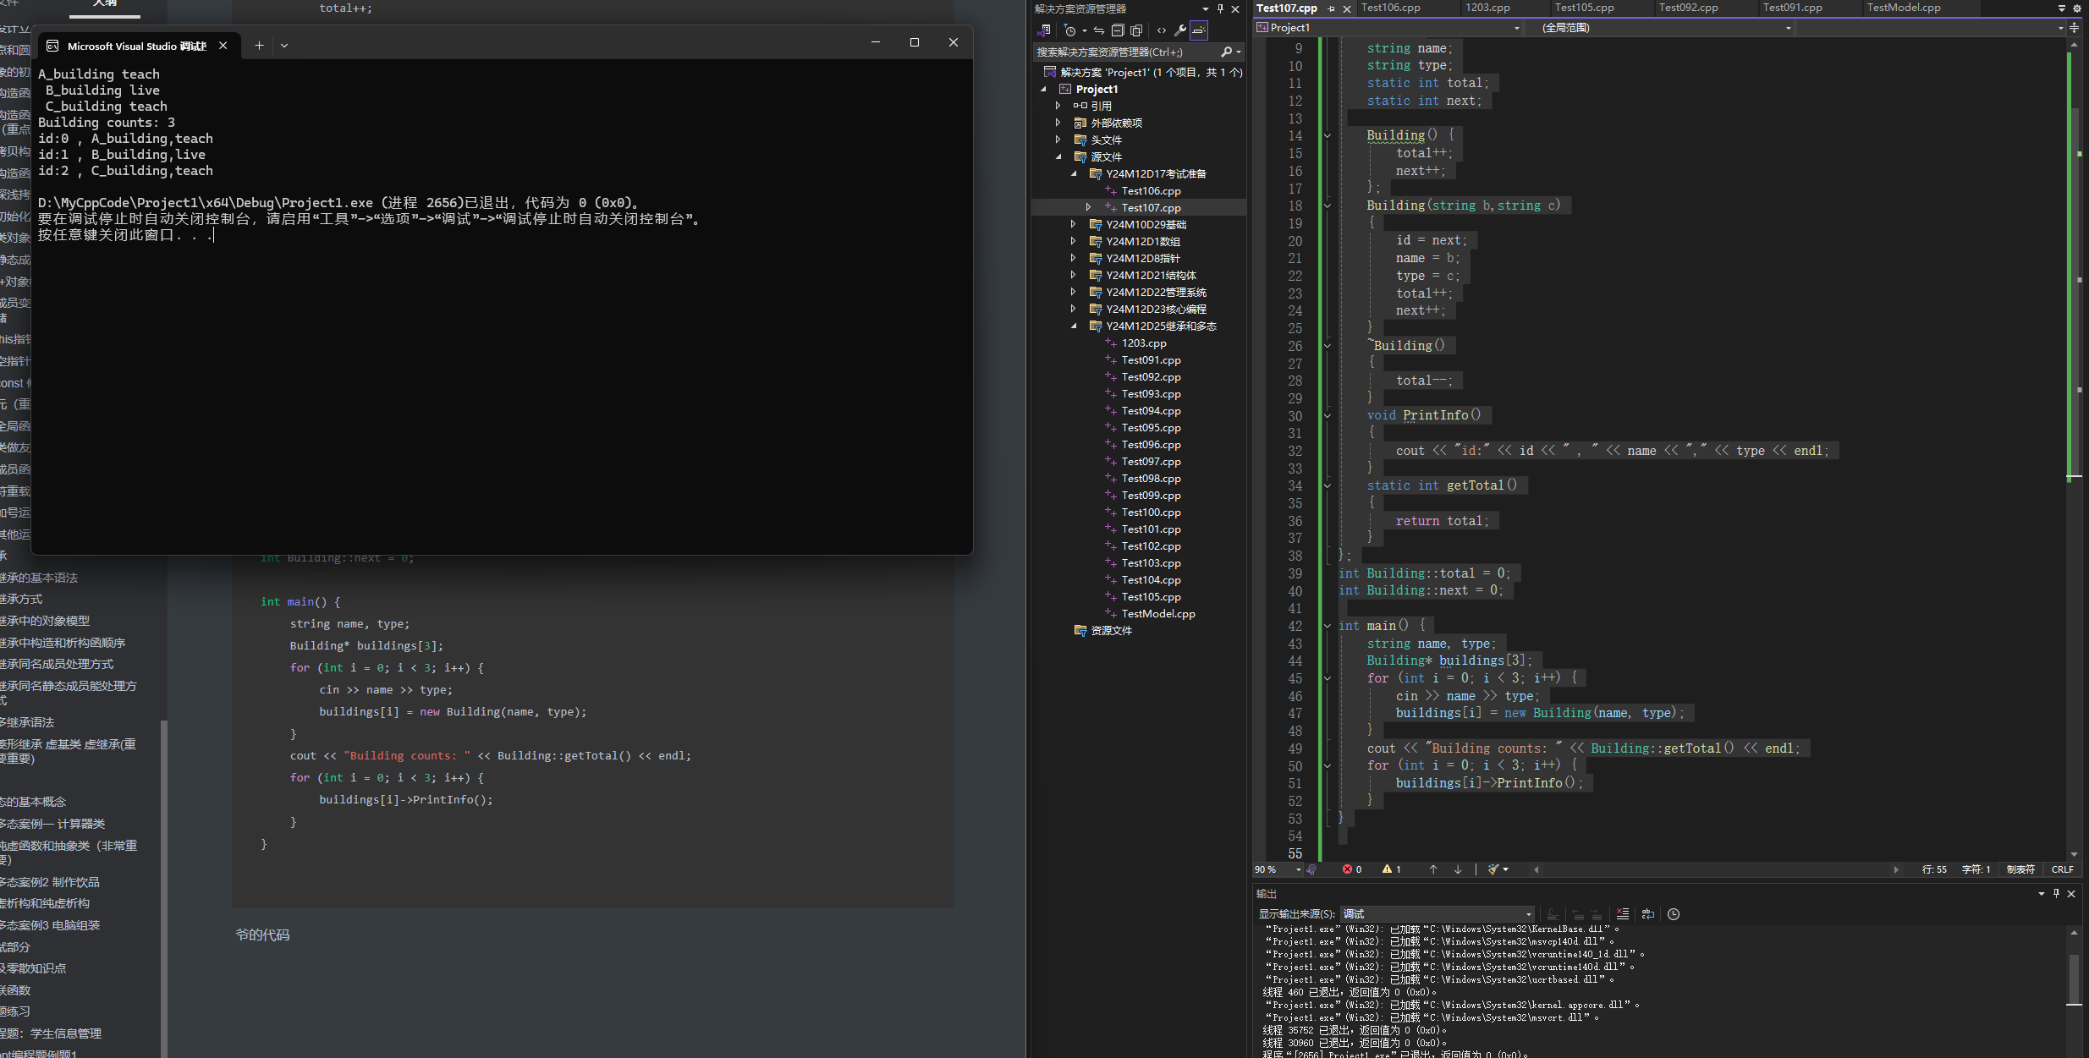Click the code cleanup broom icon
This screenshot has height=1058, width=2089.
point(1494,869)
